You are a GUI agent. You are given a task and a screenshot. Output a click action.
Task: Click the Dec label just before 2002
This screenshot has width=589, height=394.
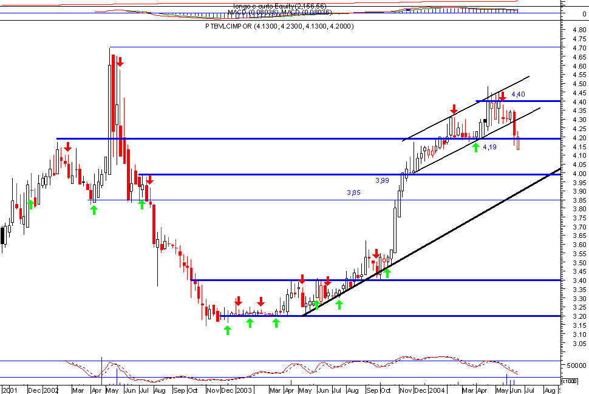tap(34, 390)
